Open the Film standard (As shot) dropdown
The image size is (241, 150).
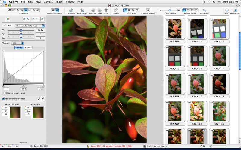[30, 26]
